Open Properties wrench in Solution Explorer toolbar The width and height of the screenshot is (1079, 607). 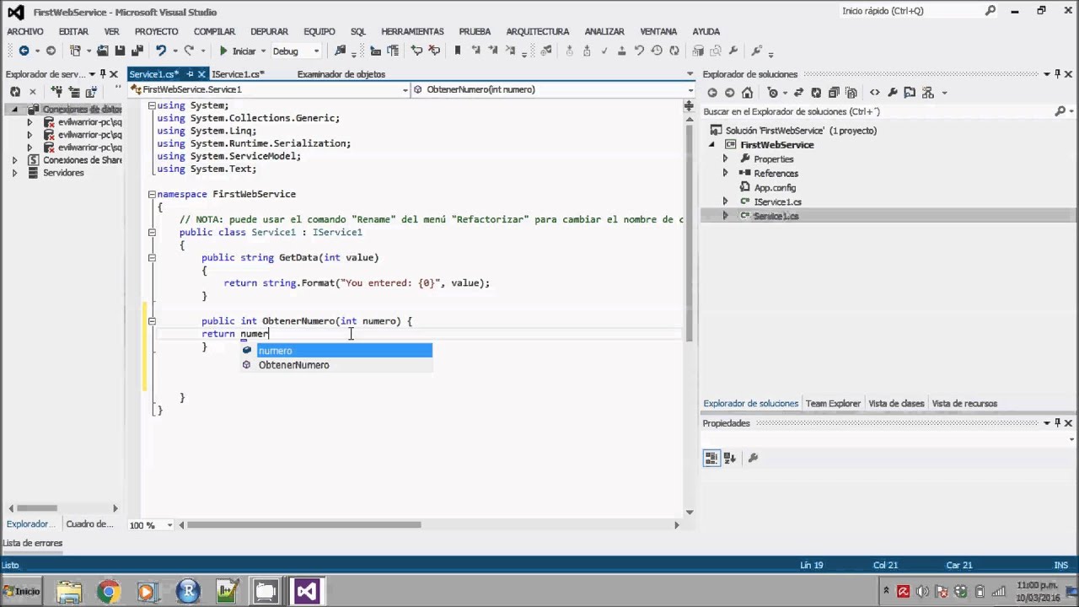tap(894, 93)
